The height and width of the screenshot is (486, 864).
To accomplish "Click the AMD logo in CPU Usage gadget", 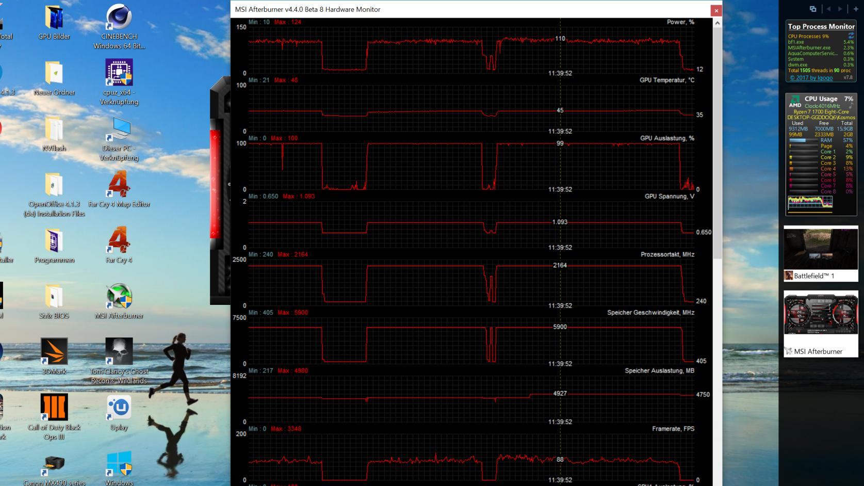I will [x=795, y=102].
